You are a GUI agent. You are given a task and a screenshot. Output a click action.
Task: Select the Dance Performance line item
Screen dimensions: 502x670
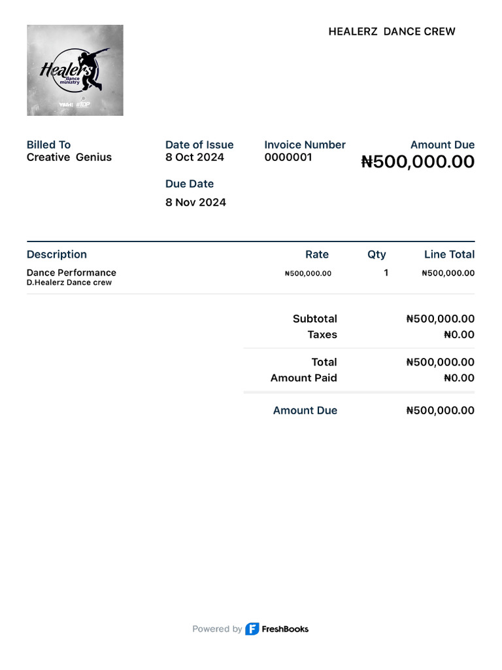[x=71, y=273]
